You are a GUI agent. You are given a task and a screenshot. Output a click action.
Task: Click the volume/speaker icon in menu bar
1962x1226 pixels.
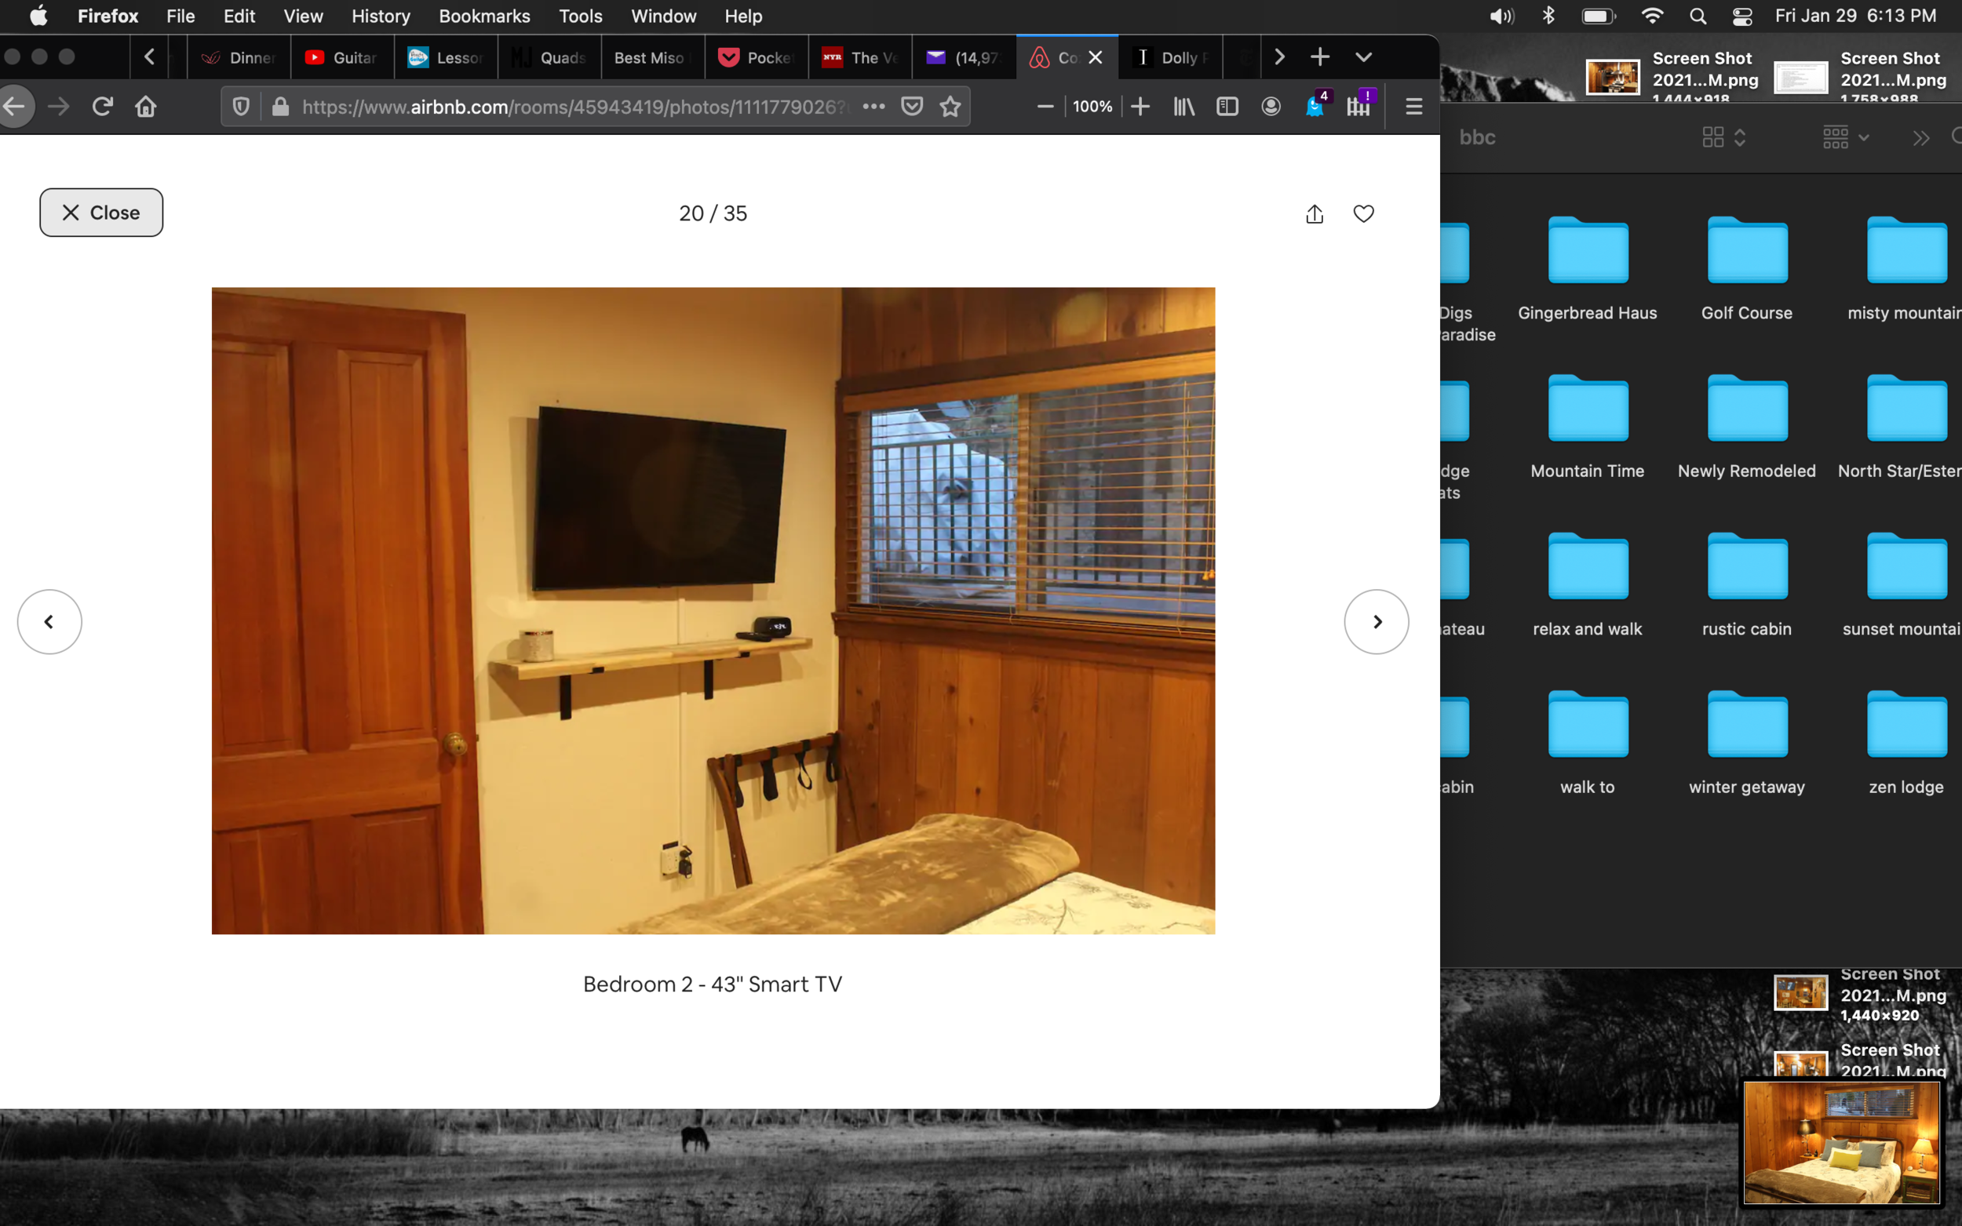pos(1501,16)
